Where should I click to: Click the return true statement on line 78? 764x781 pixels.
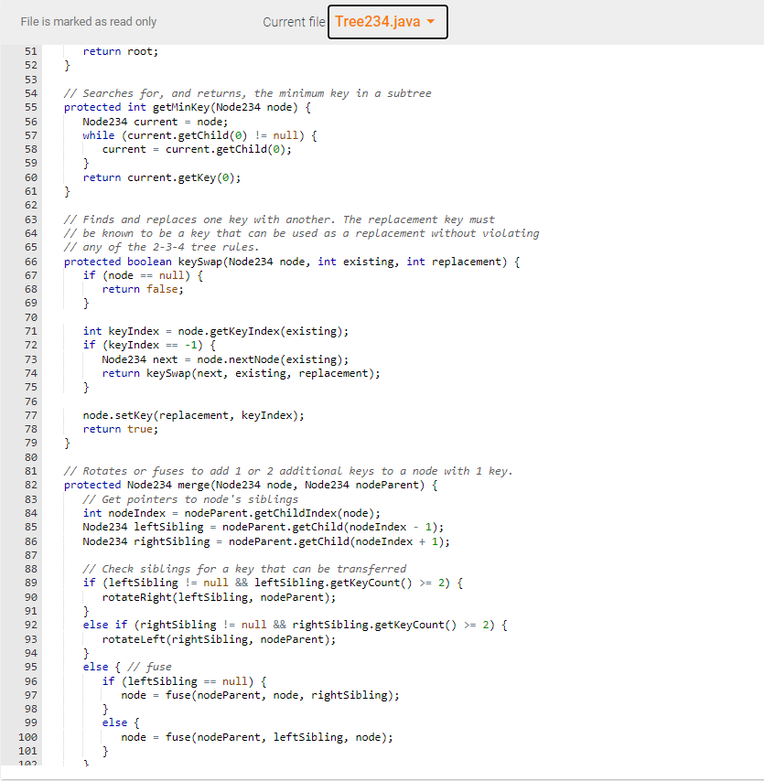point(120,428)
